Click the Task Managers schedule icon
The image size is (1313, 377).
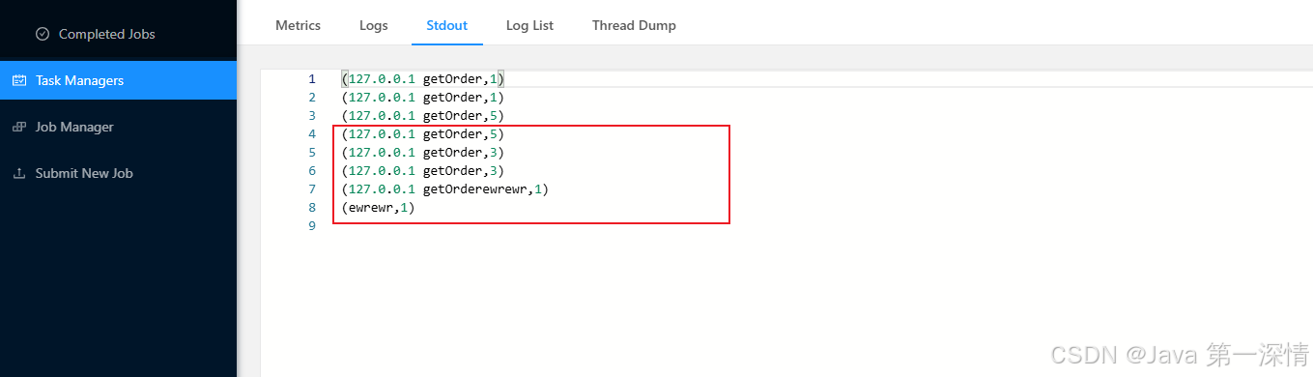click(x=18, y=80)
